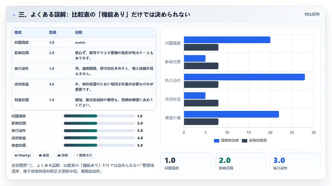The image size is (332, 186).
Task: Click the metric description cell
Action: pyautogui.click(x=80, y=43)
